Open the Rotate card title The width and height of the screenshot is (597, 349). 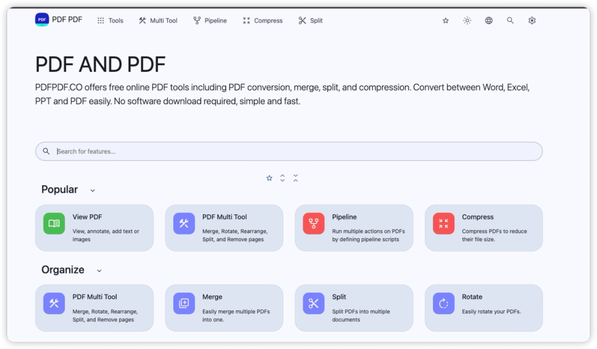point(472,297)
